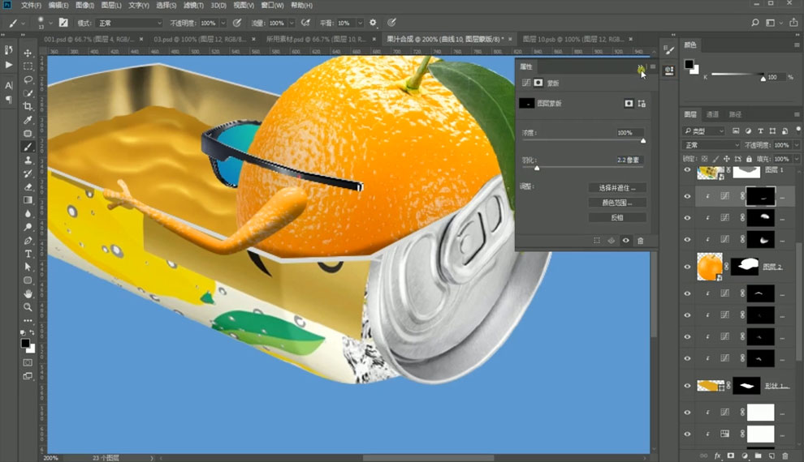Click the 颜色范围 button

617,203
